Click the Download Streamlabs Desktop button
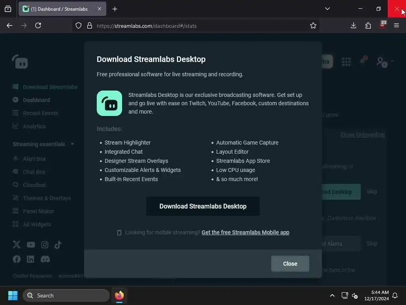The image size is (406, 305). (x=203, y=206)
